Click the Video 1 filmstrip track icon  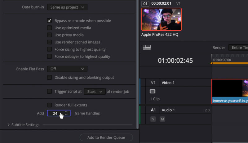point(153,91)
